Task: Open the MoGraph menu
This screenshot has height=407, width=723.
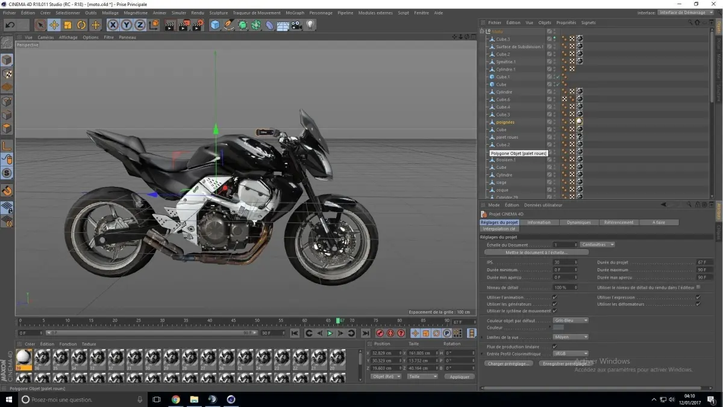Action: pyautogui.click(x=295, y=13)
